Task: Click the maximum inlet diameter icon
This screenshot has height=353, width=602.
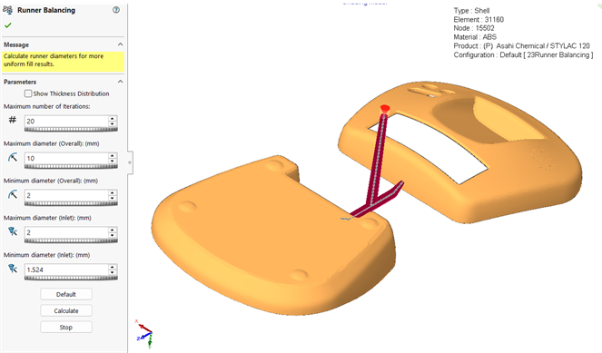Action: [13, 231]
